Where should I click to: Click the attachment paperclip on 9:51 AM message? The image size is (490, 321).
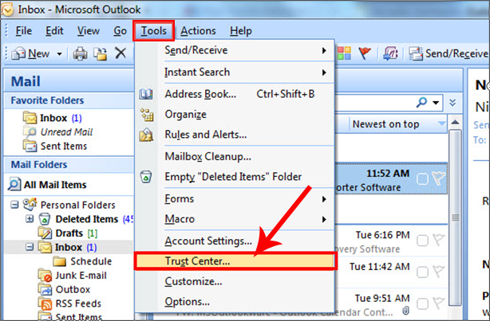click(405, 311)
